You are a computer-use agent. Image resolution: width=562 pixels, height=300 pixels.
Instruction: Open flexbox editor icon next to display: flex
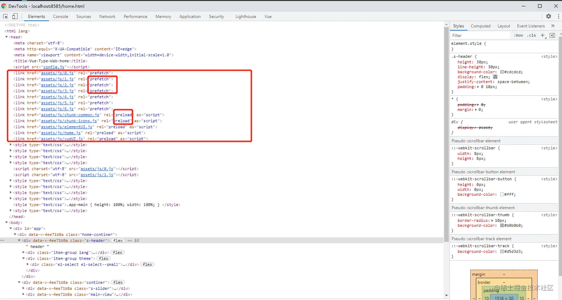[495, 77]
